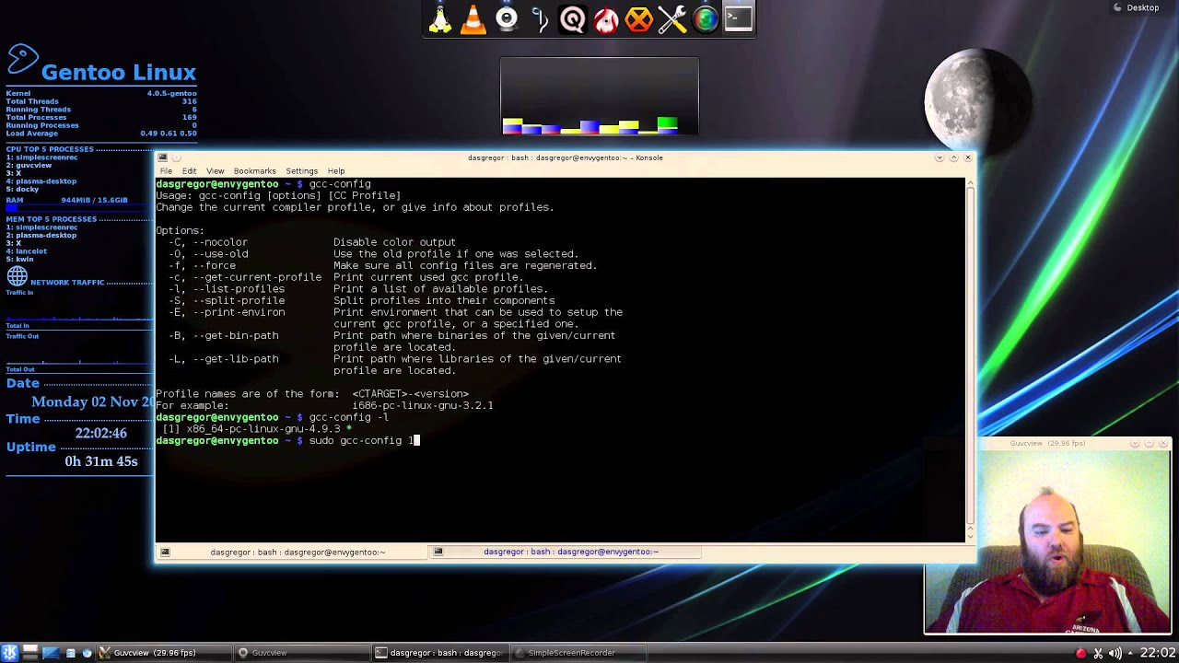1179x663 pixels.
Task: Click the network traffic globe icon
Action: coord(17,276)
